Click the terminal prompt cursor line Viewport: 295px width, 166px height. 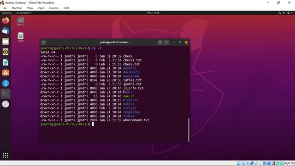[x=67, y=124]
